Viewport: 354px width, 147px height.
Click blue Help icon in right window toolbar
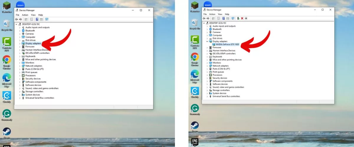click(x=224, y=18)
